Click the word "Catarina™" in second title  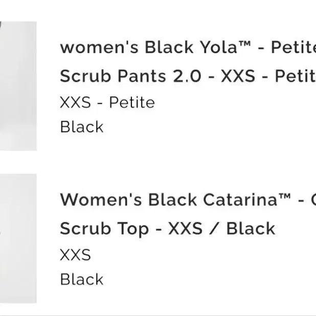point(247,199)
